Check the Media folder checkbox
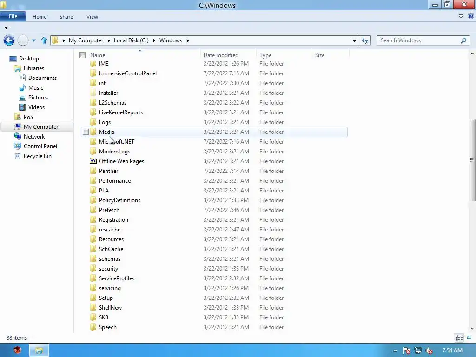The width and height of the screenshot is (476, 357). tap(86, 132)
